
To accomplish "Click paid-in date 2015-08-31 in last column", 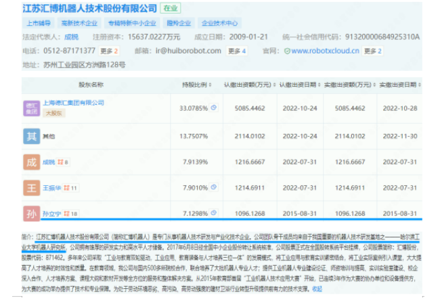I will coord(400,214).
